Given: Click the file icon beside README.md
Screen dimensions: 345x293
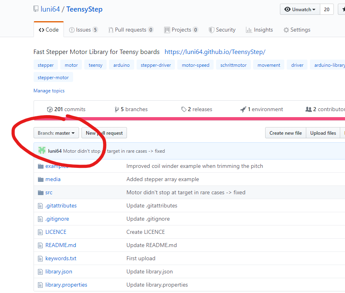Looking at the screenshot, I should pyautogui.click(x=40, y=246).
